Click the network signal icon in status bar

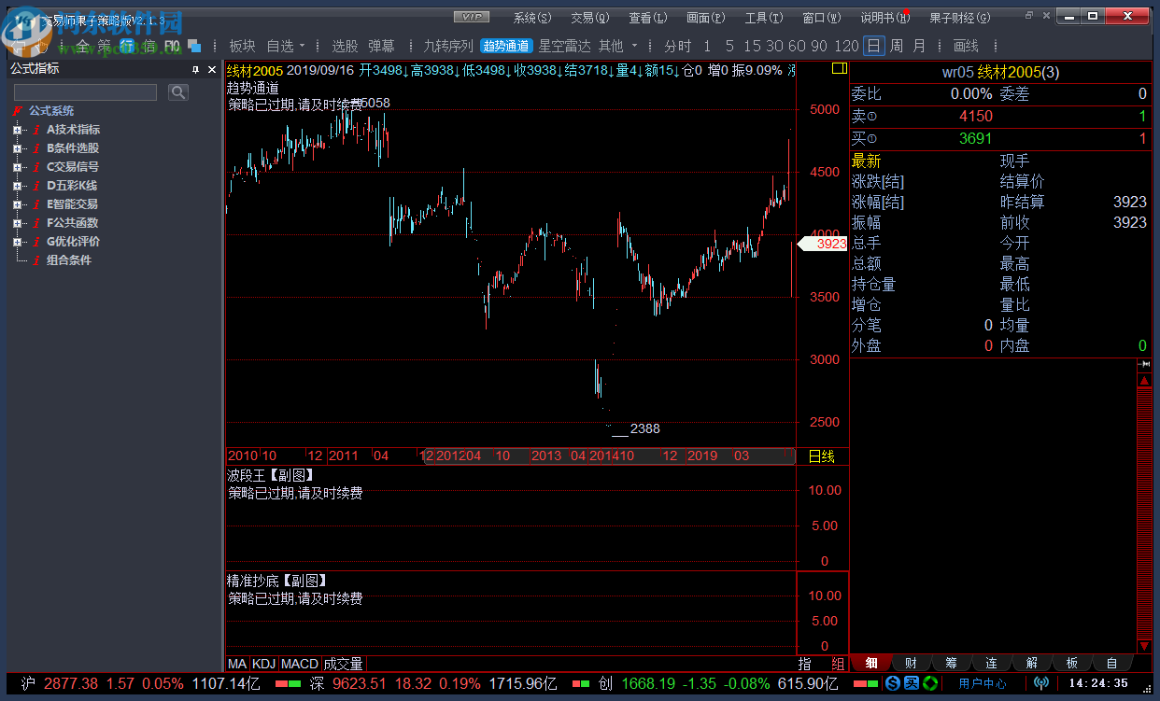1042,683
